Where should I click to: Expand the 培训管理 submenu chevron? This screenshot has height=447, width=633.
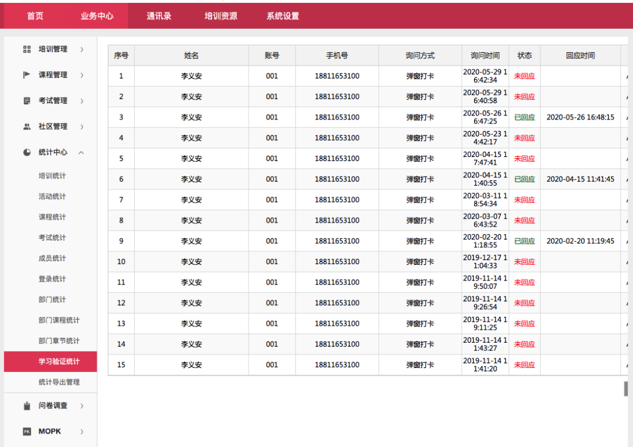pyautogui.click(x=81, y=49)
